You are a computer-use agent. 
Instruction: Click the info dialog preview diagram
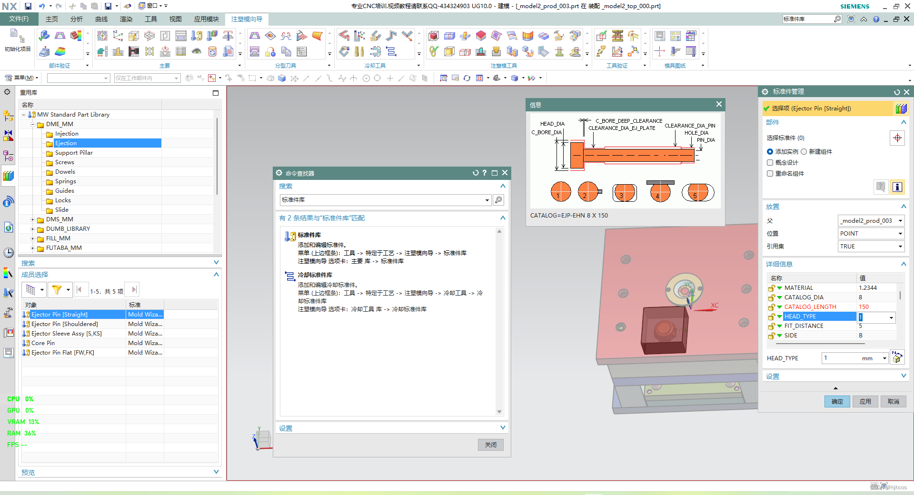[625, 161]
